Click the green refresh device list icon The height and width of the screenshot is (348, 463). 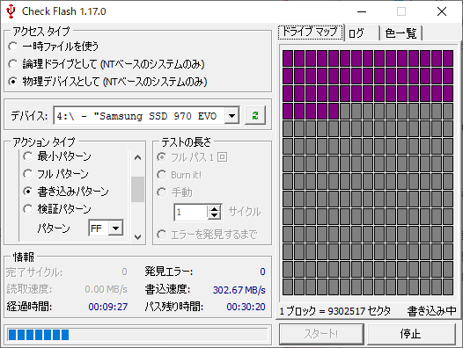[x=255, y=116]
